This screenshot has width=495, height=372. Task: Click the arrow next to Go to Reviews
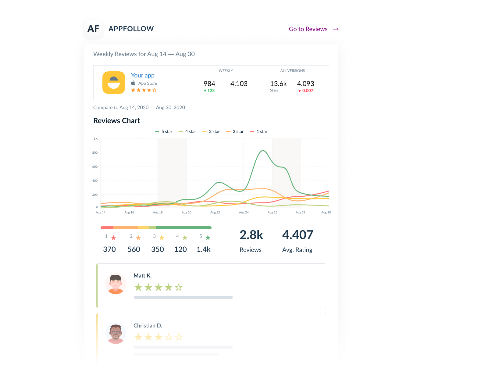tap(336, 29)
